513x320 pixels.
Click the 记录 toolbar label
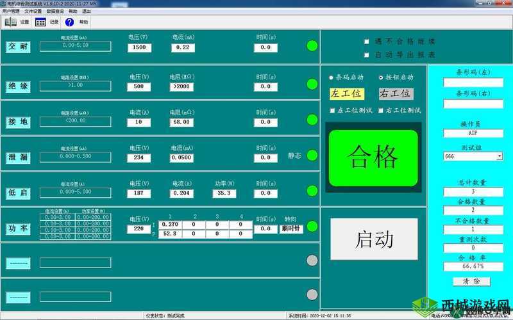click(54, 22)
